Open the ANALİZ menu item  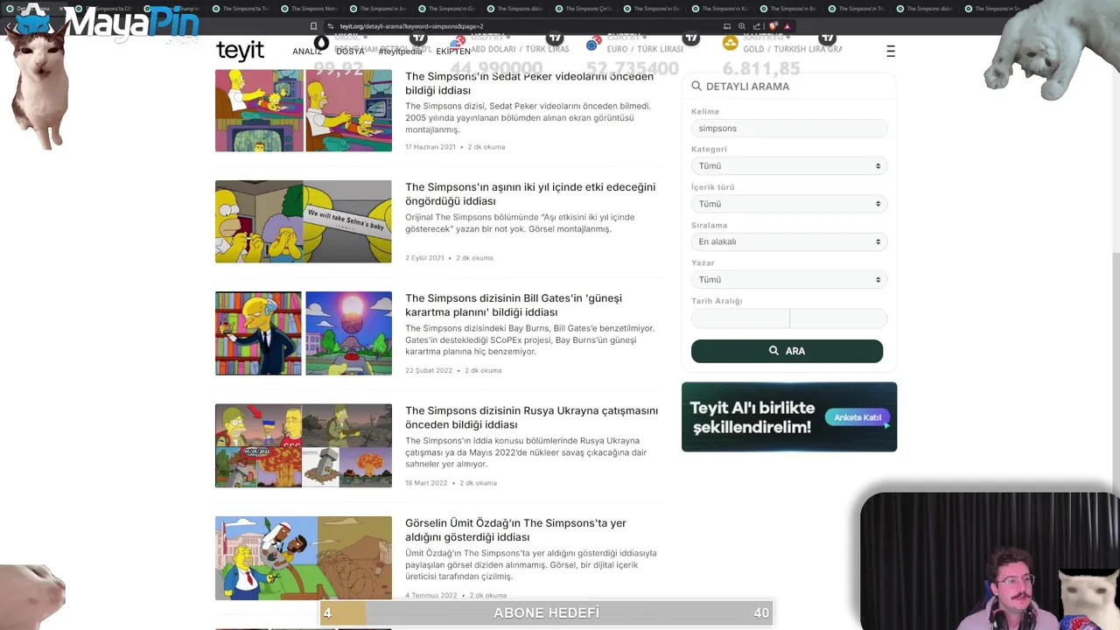307,52
